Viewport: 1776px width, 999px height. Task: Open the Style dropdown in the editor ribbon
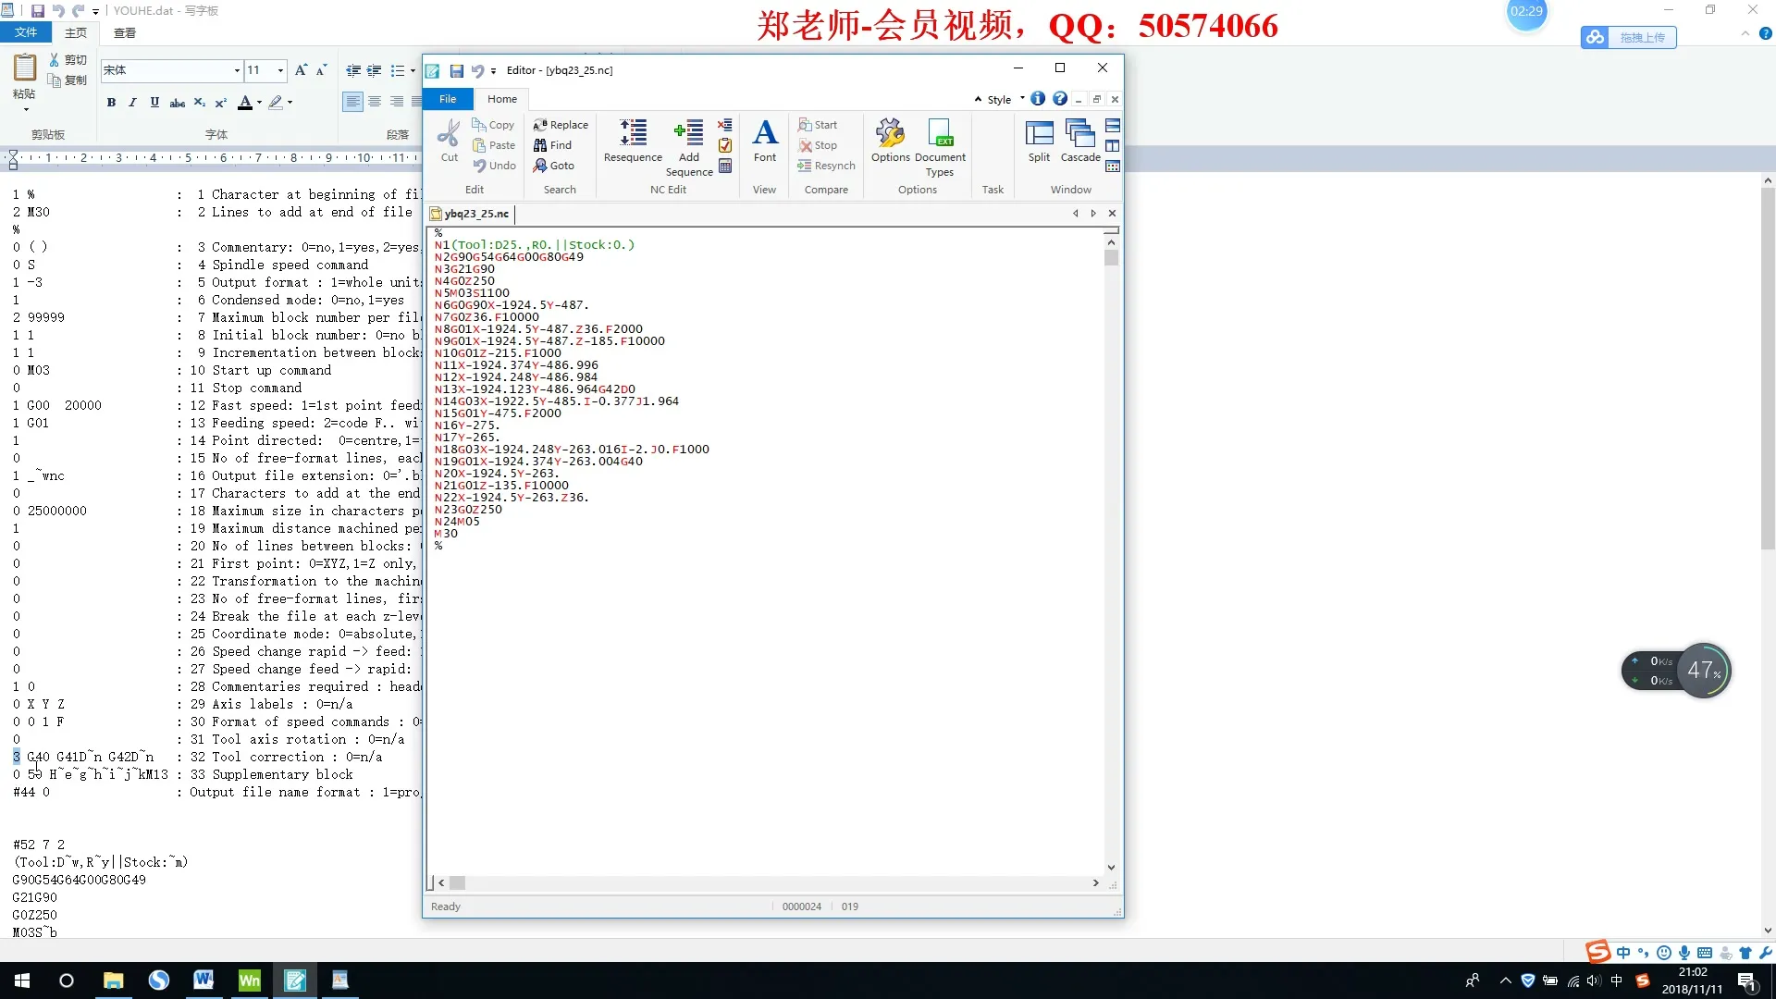[1004, 99]
